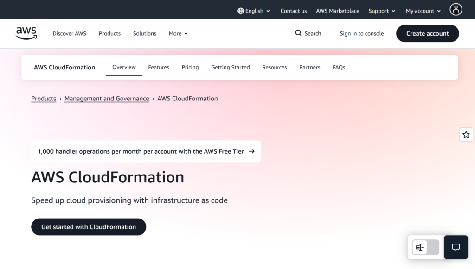
Task: Click the AWS smile logo
Action: [26, 33]
